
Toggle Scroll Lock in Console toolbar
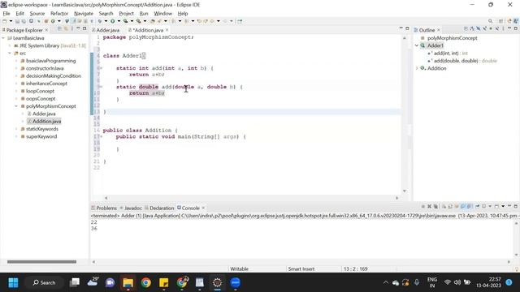point(450,206)
